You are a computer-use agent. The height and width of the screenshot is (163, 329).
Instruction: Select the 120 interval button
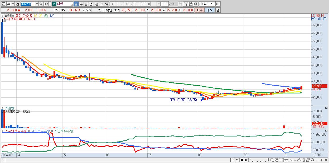pos(148,4)
